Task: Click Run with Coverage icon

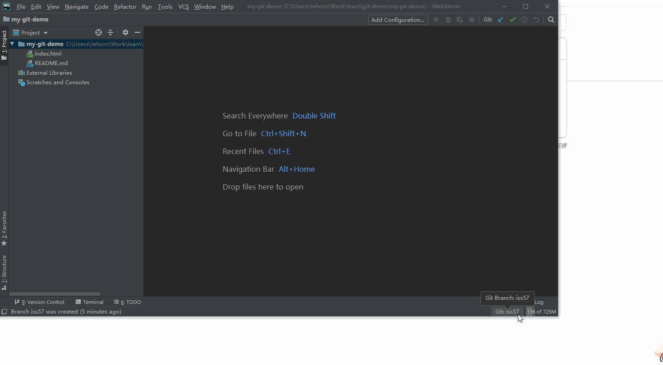Action: point(460,20)
